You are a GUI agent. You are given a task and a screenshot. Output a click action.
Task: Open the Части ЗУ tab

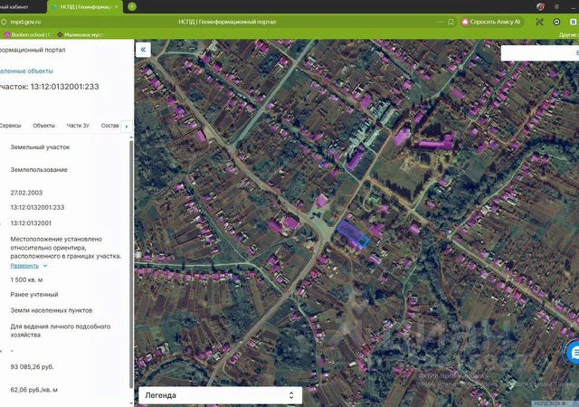(78, 126)
